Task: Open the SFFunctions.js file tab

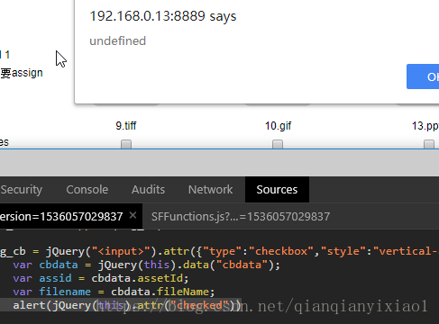Action: 241,216
